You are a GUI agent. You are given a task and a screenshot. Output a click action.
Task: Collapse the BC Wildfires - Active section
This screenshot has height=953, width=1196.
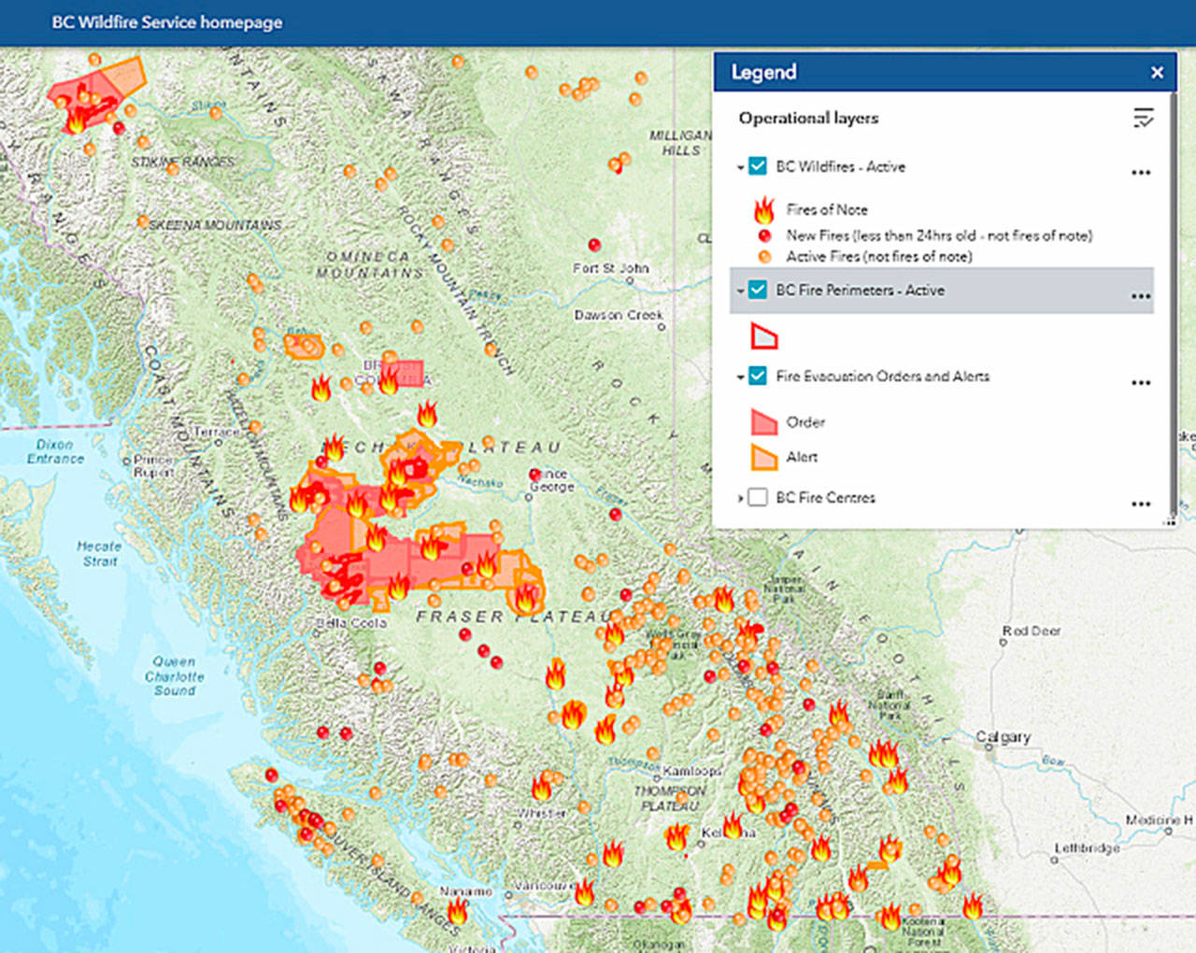(739, 166)
